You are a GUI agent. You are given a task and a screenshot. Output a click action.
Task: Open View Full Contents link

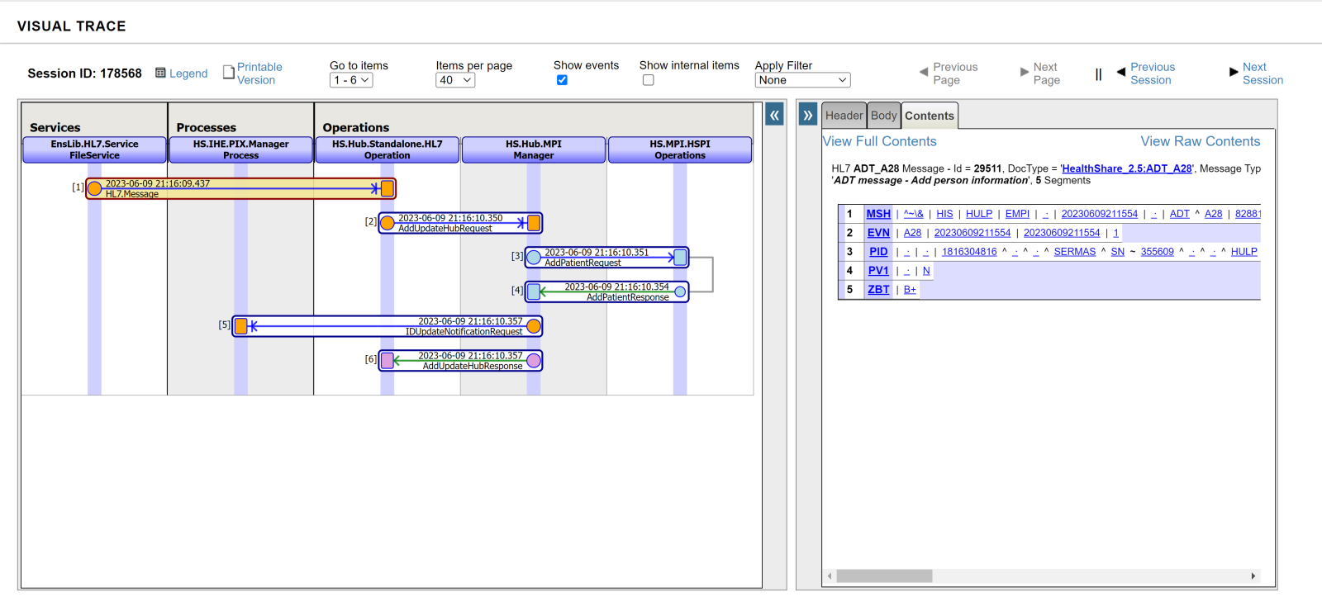pyautogui.click(x=880, y=141)
